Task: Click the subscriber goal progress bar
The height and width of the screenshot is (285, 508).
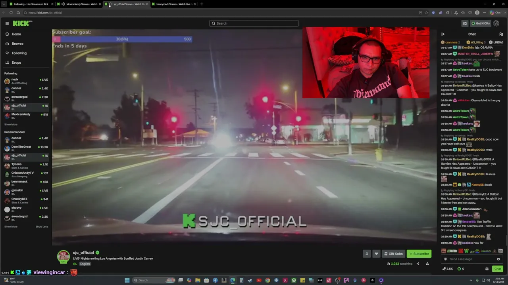Action: coord(122,39)
